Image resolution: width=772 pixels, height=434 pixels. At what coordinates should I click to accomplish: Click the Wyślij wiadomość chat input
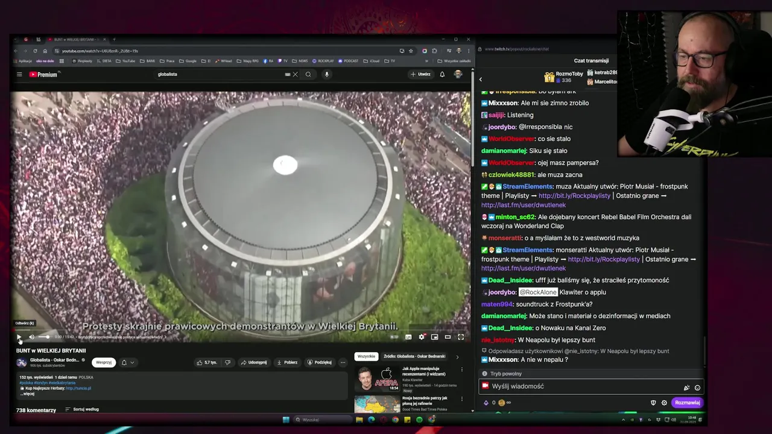(x=591, y=386)
